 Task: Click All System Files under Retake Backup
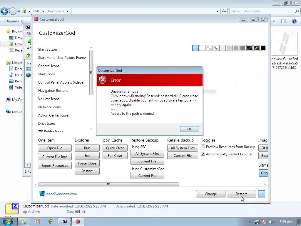[183, 148]
